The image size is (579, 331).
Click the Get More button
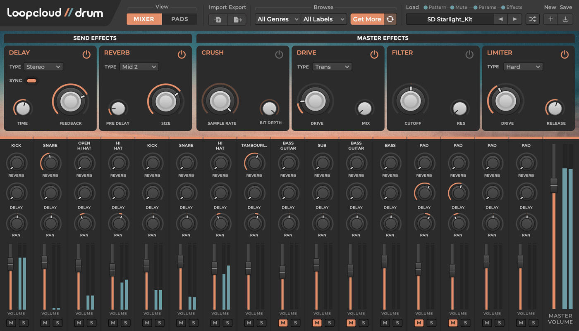[x=366, y=19]
